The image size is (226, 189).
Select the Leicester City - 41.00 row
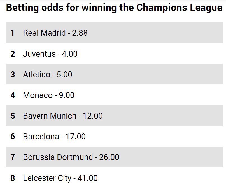pyautogui.click(x=114, y=178)
